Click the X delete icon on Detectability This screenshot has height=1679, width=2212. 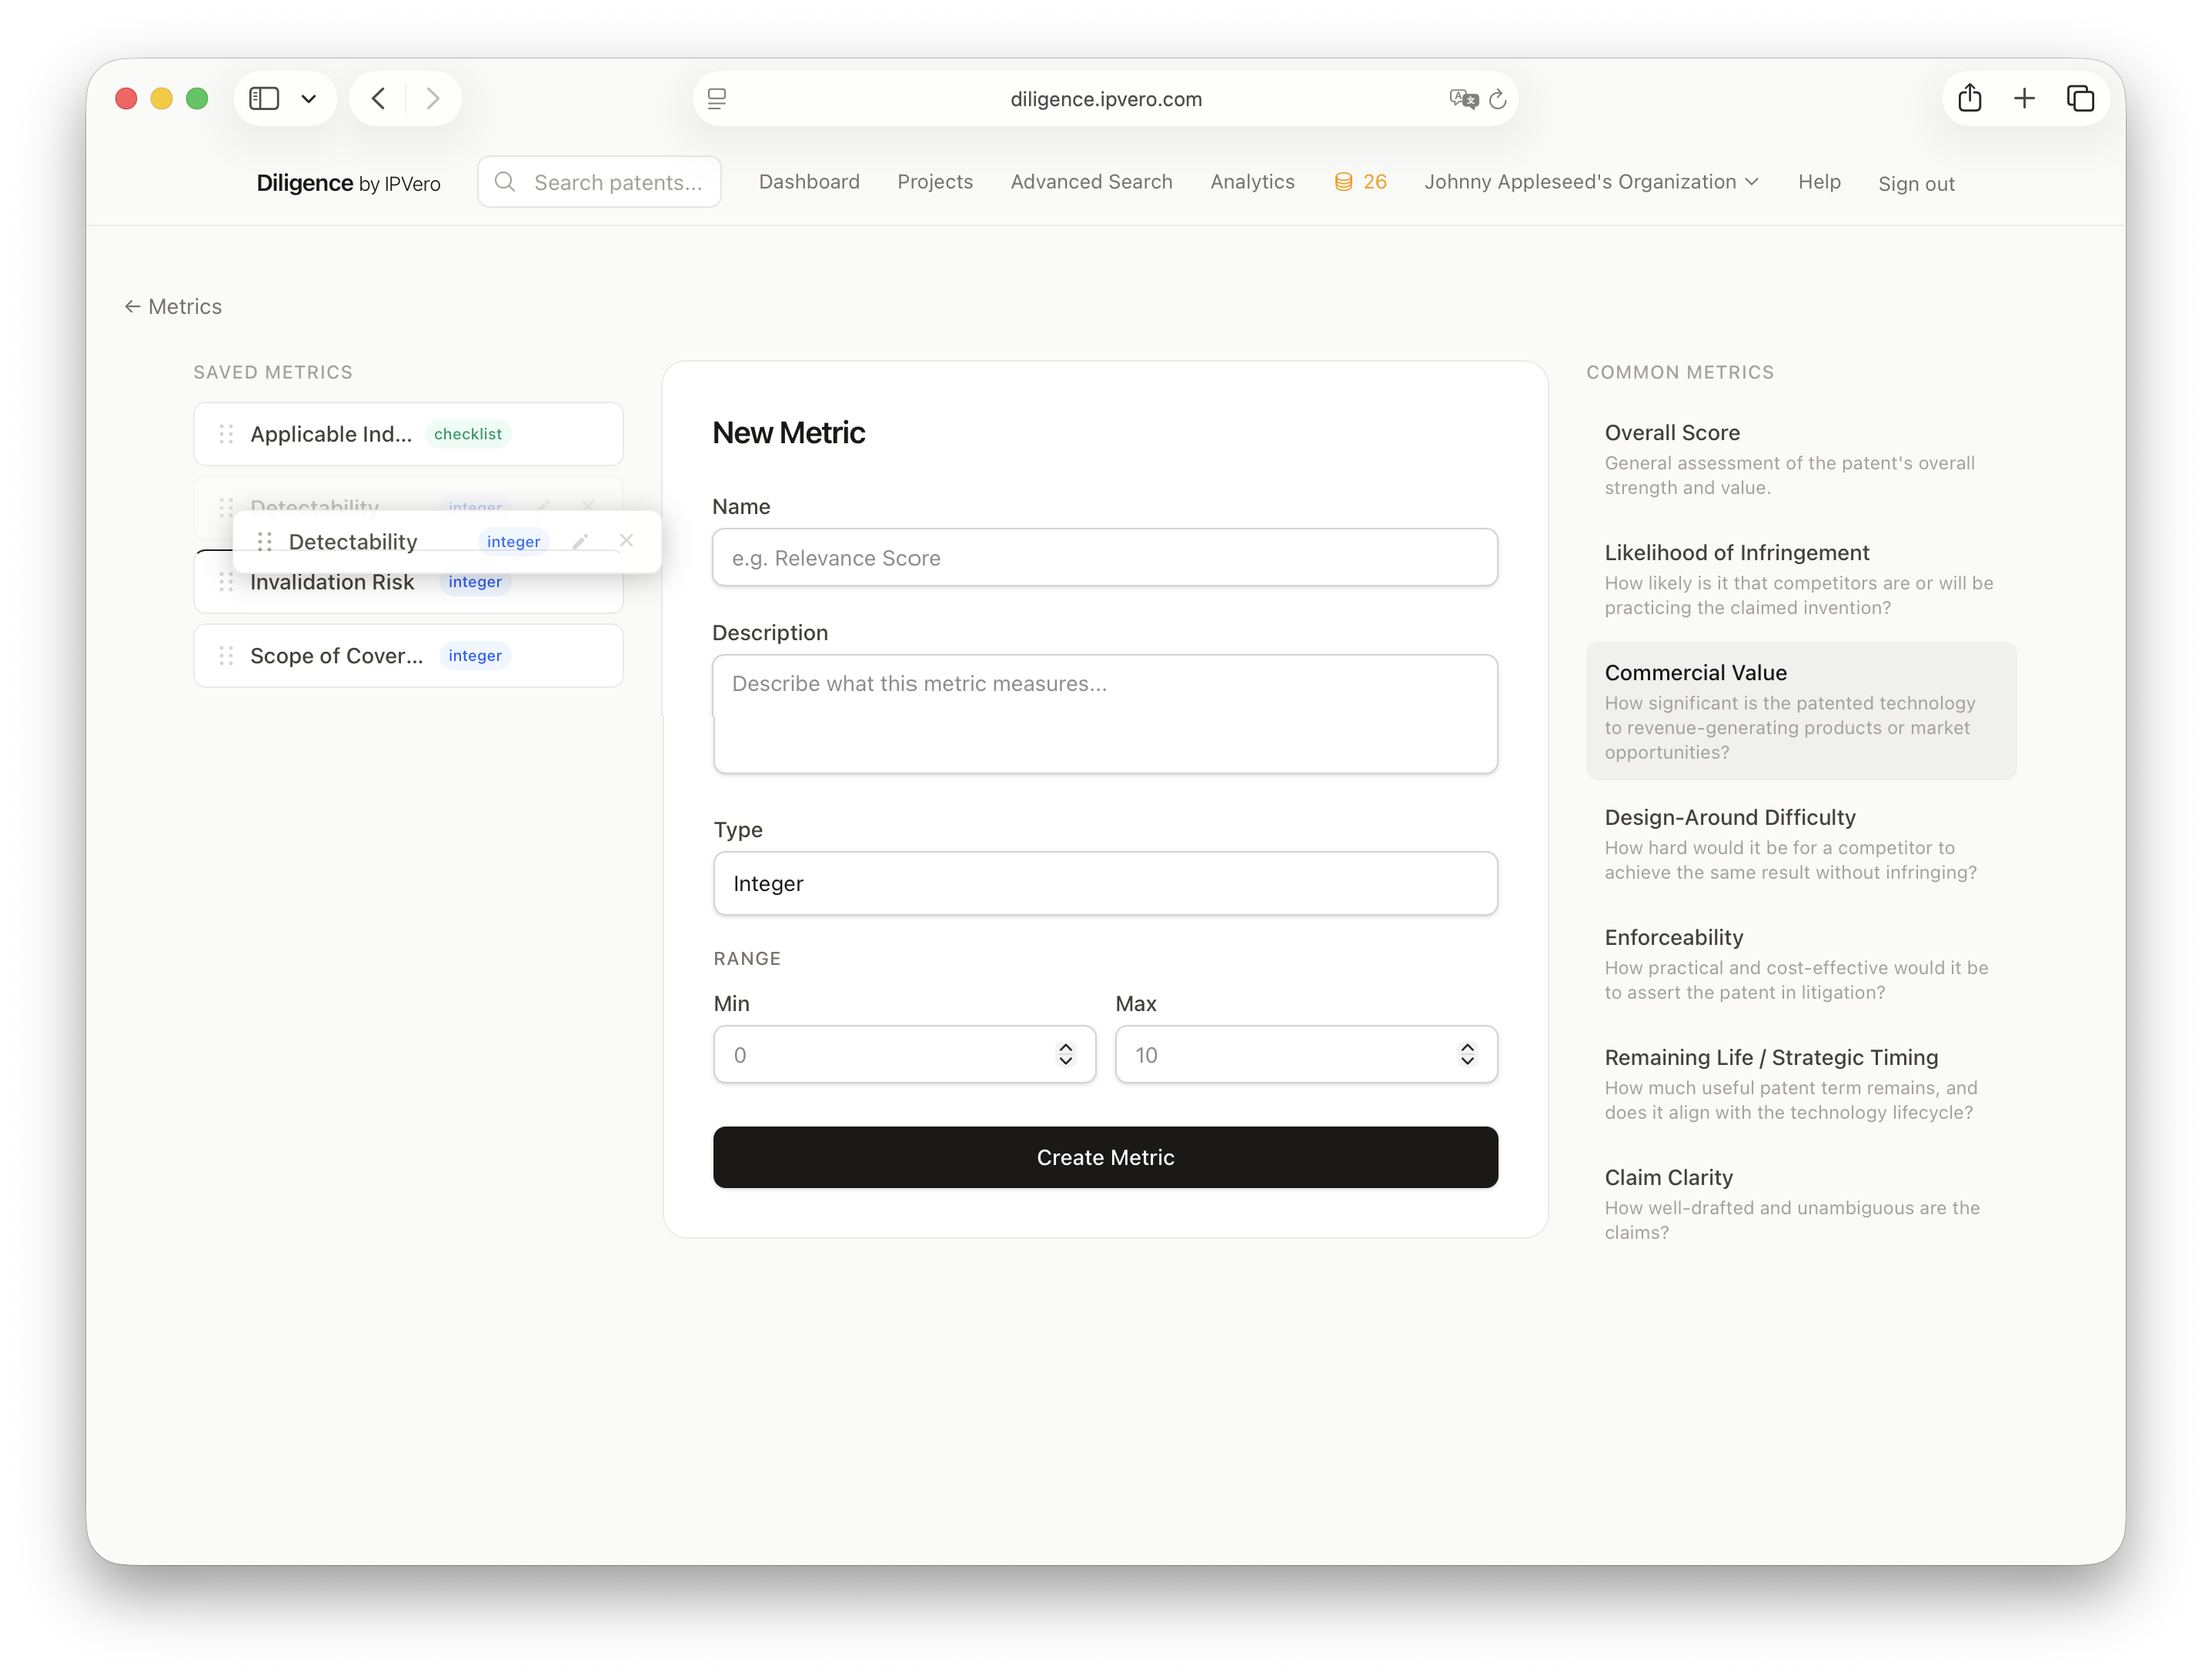point(626,540)
